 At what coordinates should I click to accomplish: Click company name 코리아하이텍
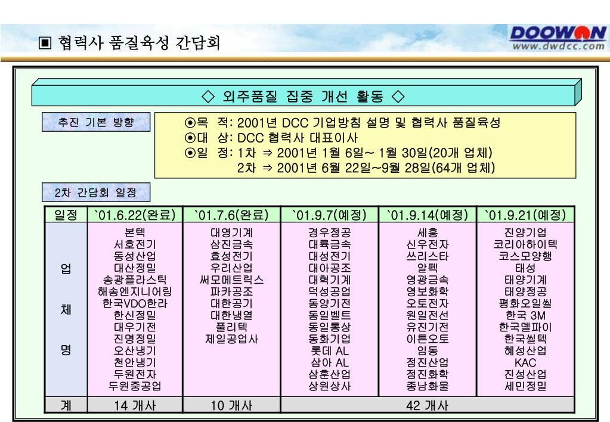point(525,244)
